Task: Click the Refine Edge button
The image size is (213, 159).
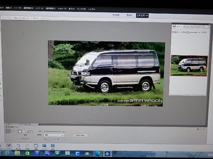Action: (x=81, y=135)
